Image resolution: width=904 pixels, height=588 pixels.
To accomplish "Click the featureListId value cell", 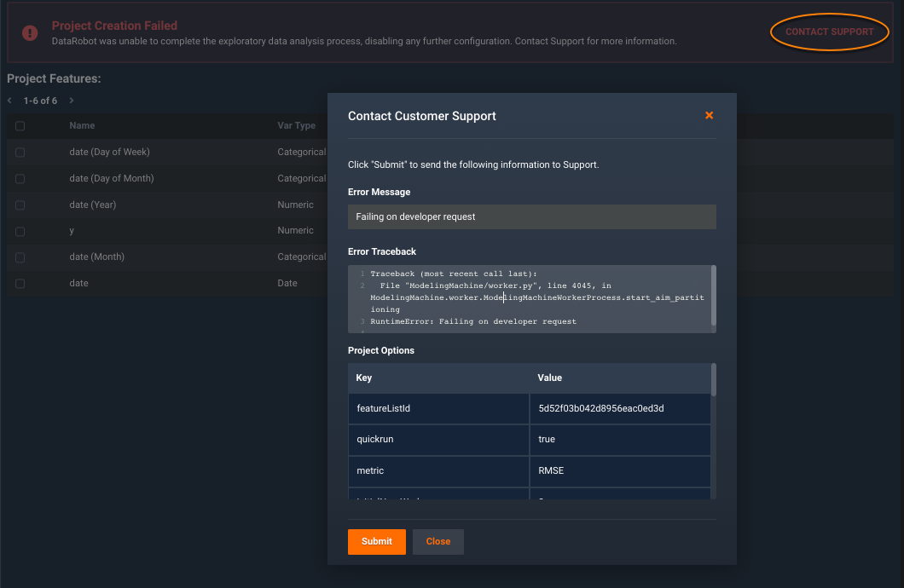I will 619,408.
